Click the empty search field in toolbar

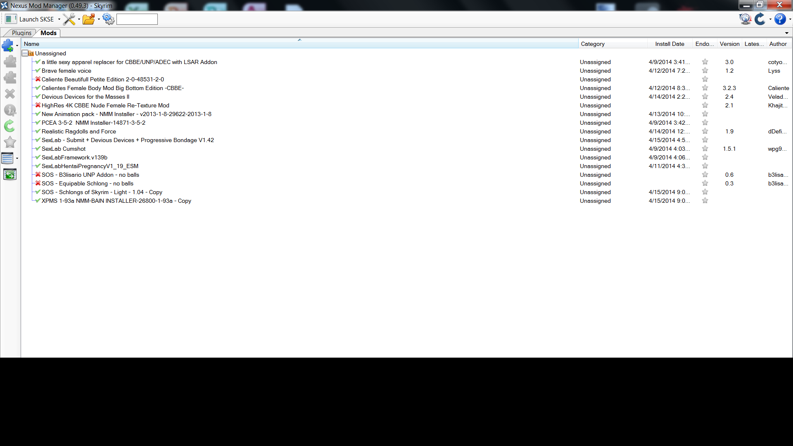[x=137, y=19]
